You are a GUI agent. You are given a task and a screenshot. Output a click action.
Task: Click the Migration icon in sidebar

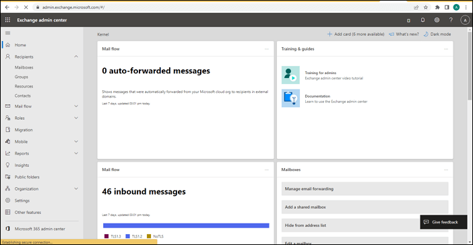(8, 130)
